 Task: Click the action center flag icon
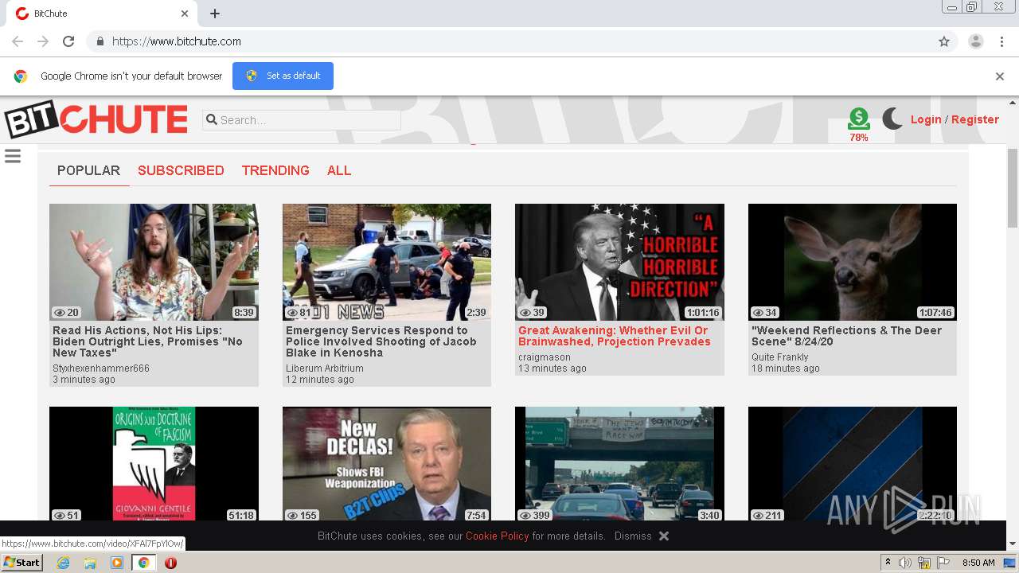pyautogui.click(x=943, y=563)
